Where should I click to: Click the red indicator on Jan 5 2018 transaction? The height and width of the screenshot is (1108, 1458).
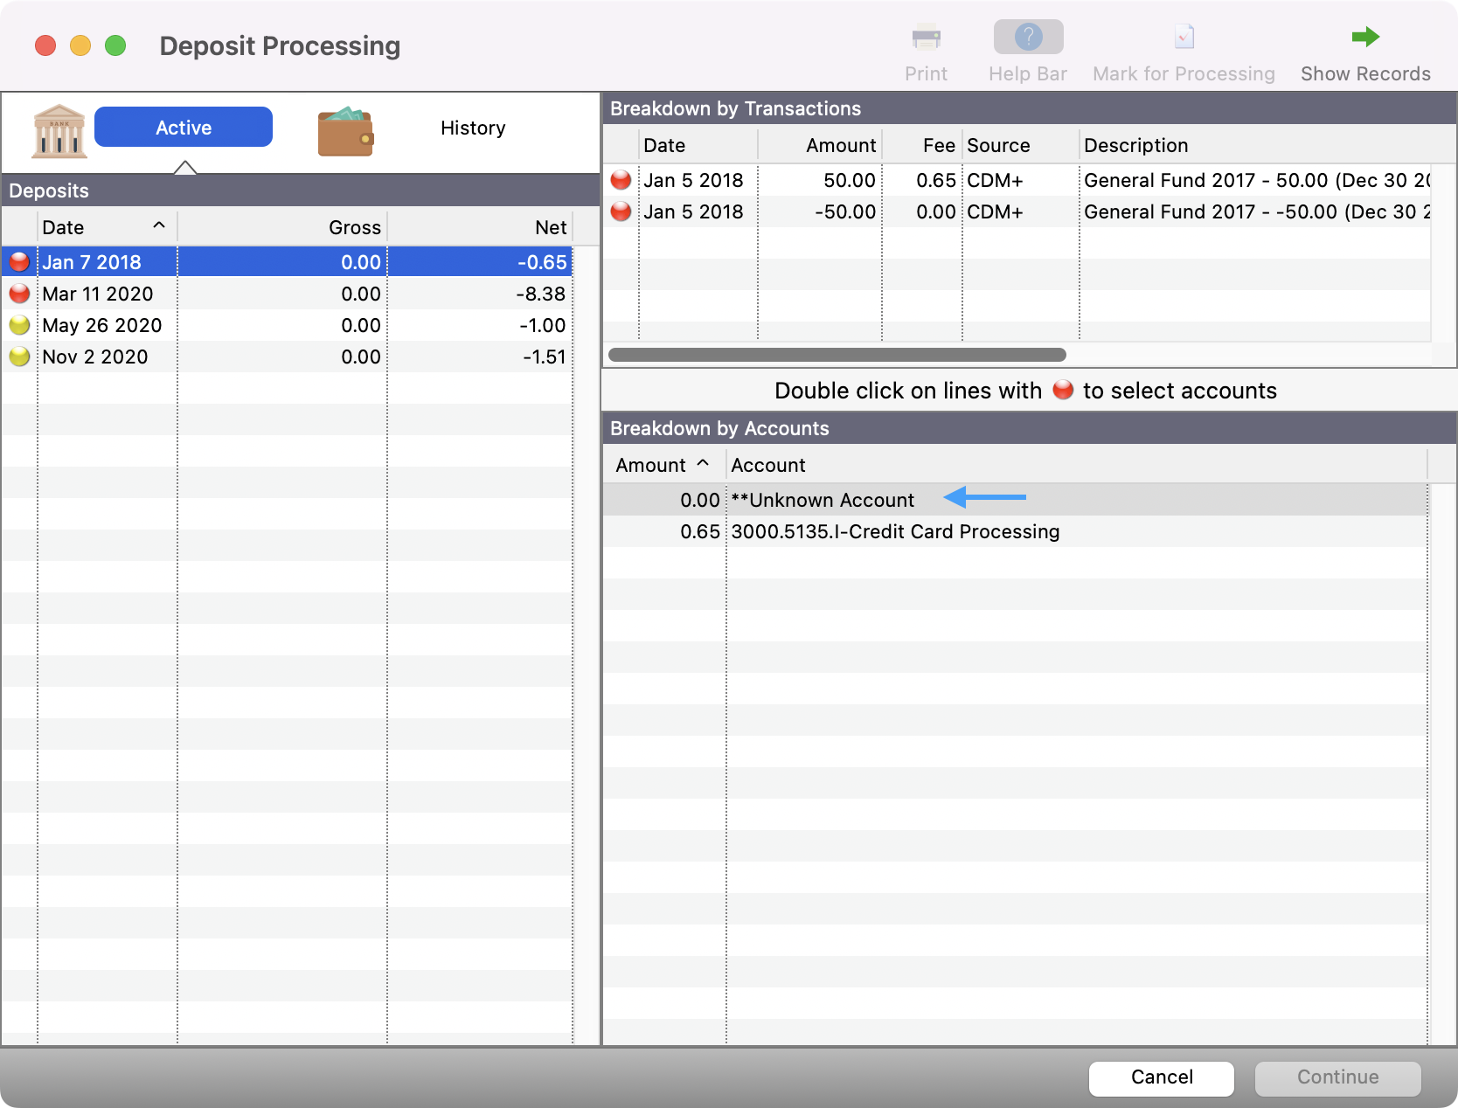pyautogui.click(x=621, y=180)
